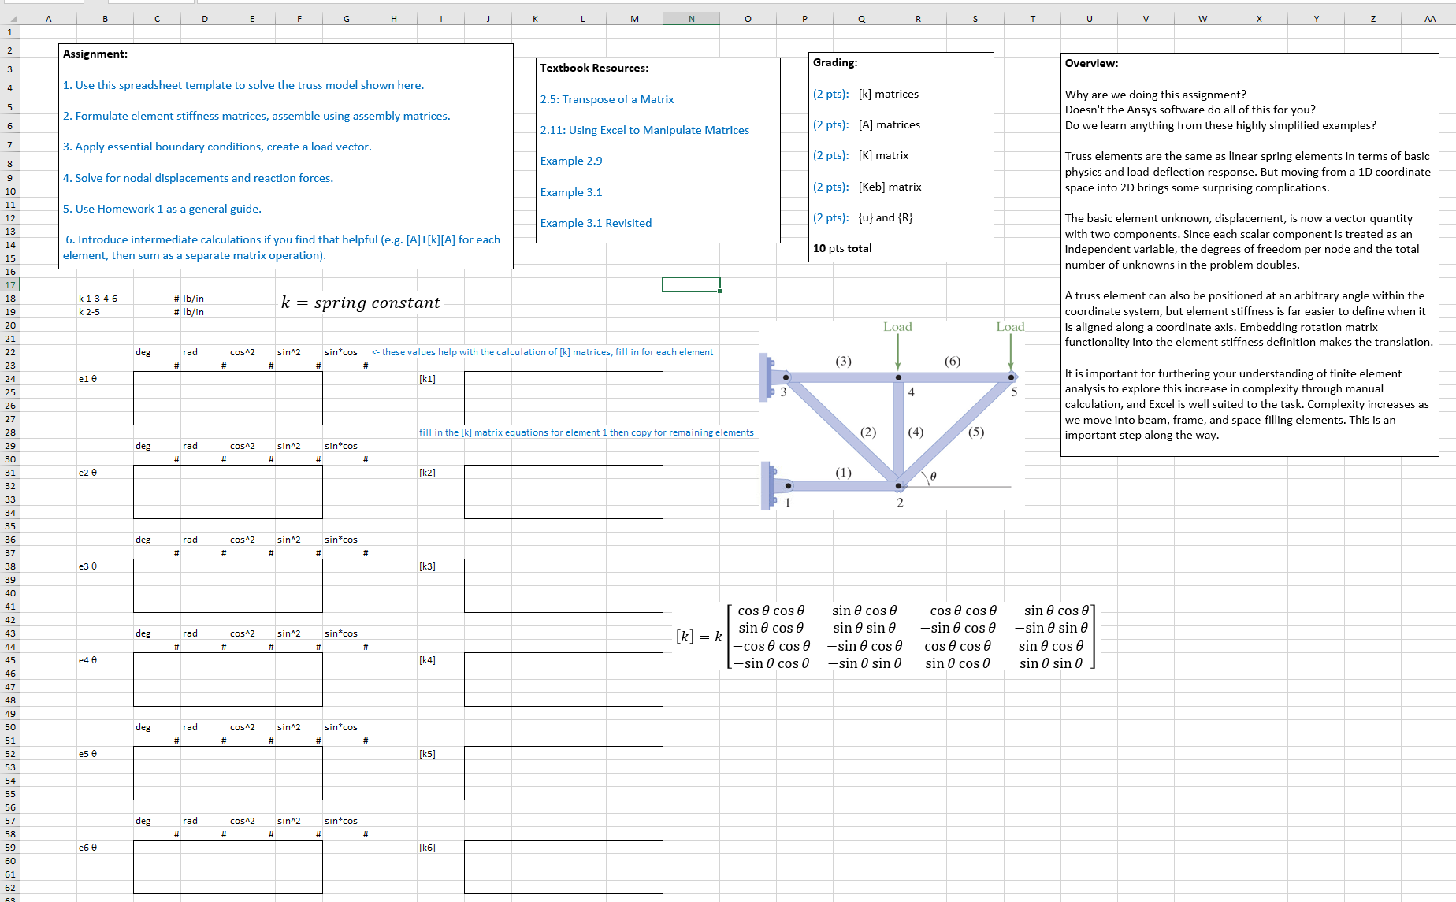Open the "Example 2.9" link
Viewport: 1456px width, 902px height.
pyautogui.click(x=571, y=161)
